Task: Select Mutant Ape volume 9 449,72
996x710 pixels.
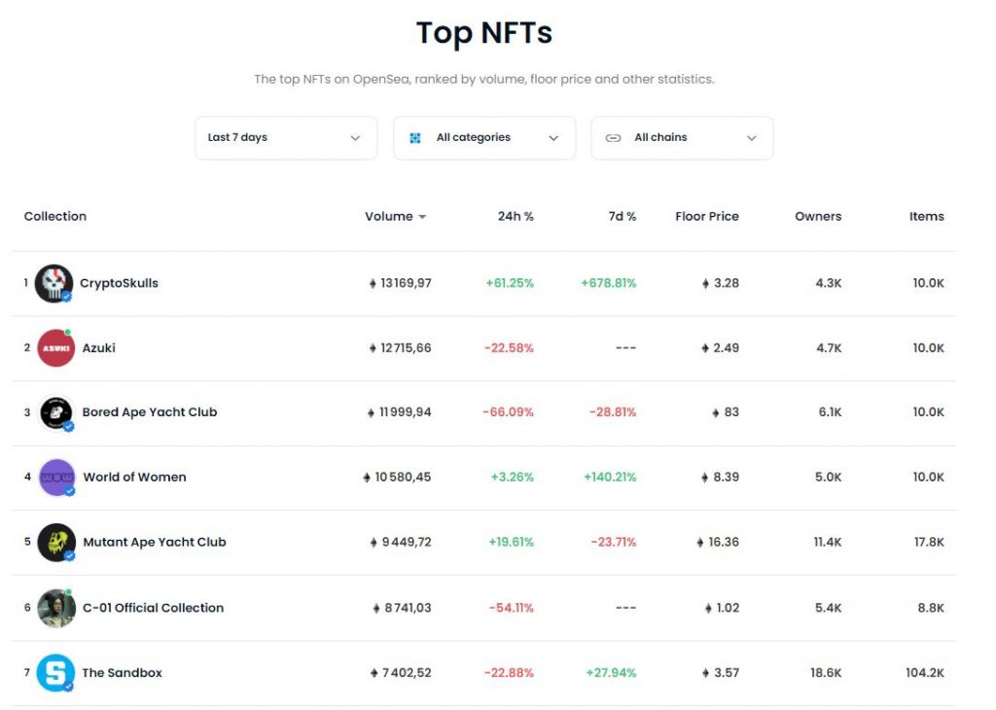Action: [407, 543]
